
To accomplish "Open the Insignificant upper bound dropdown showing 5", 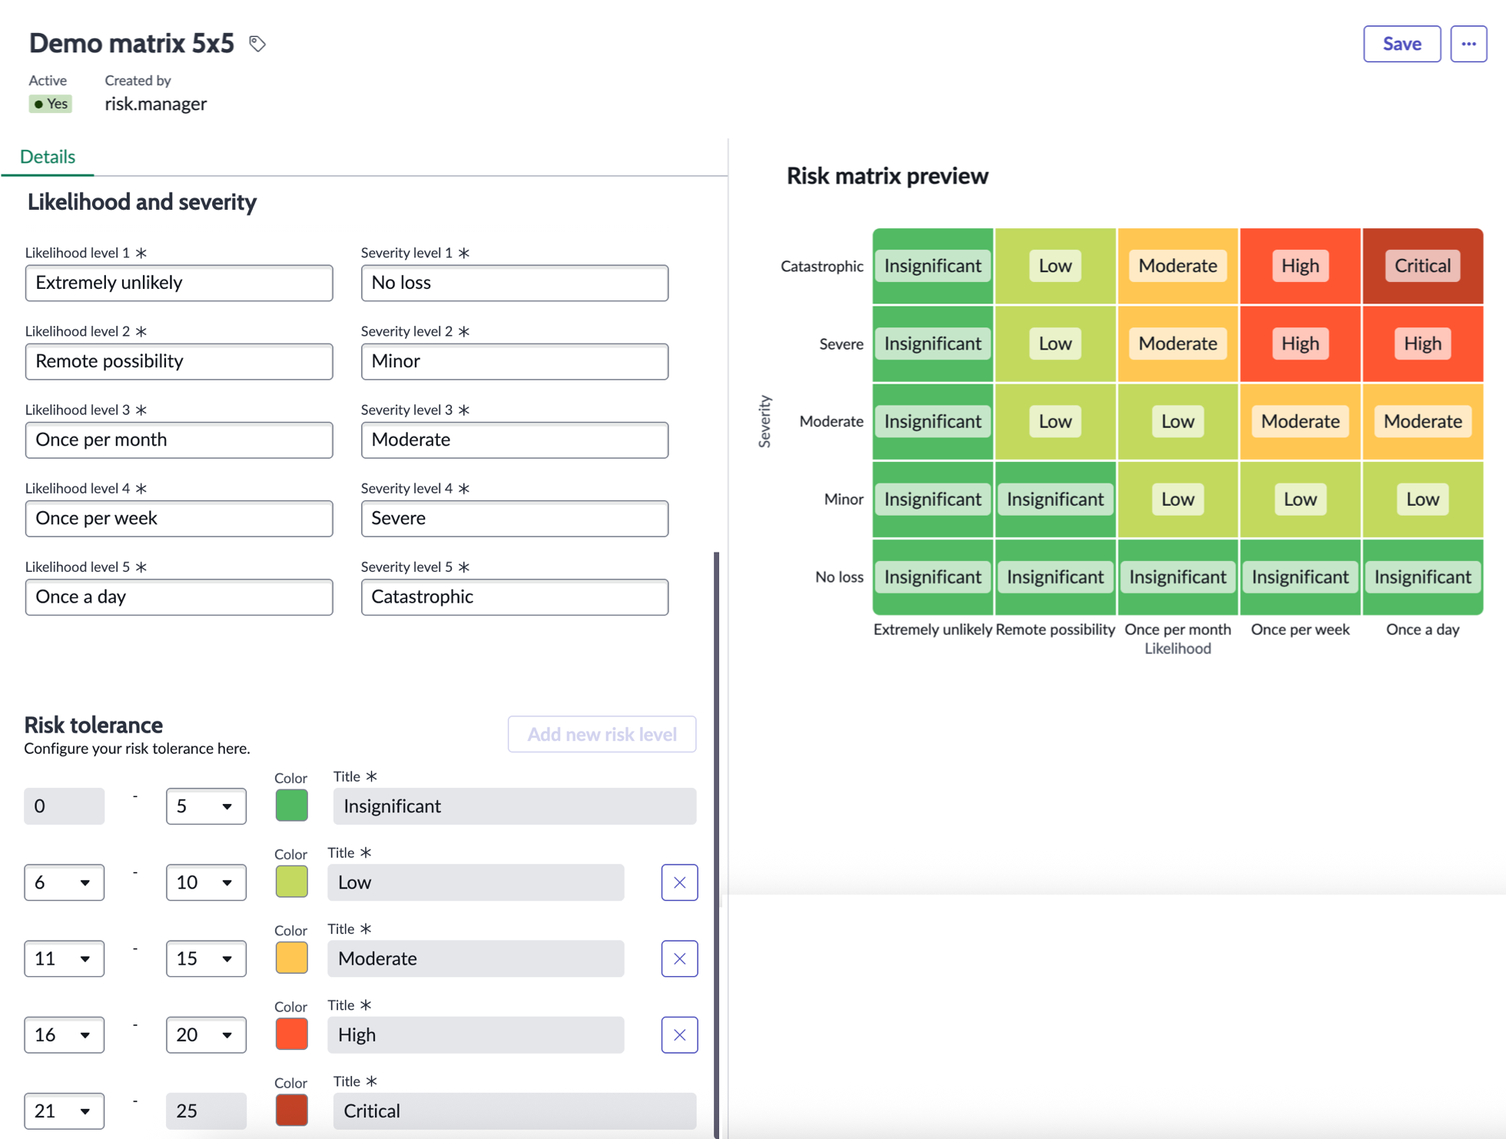I will tap(206, 806).
